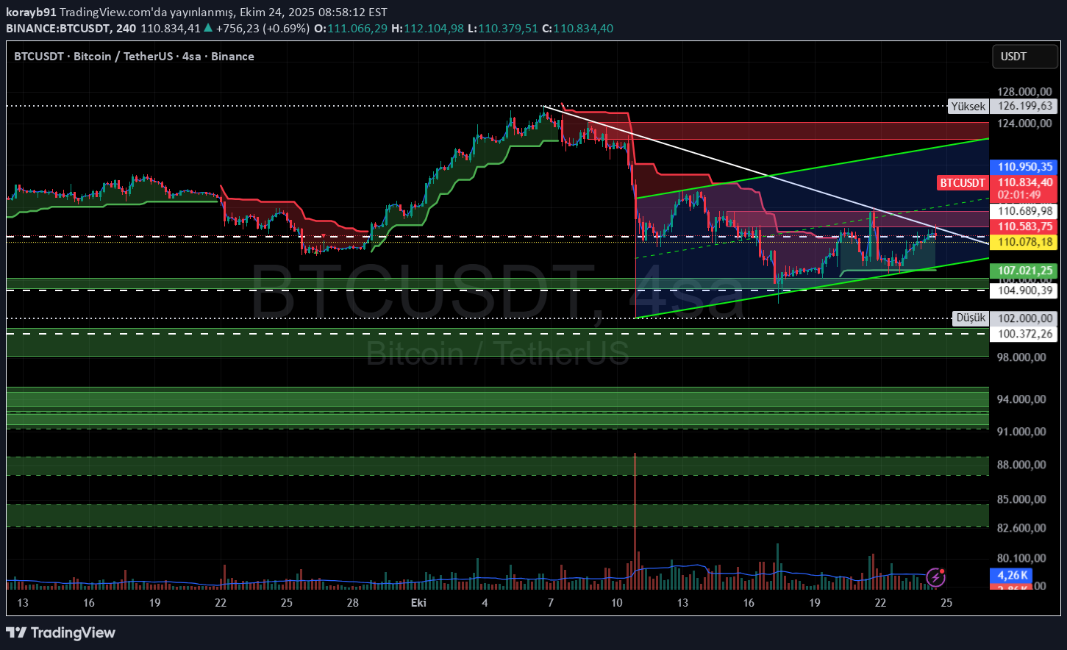The width and height of the screenshot is (1067, 650).
Task: Click the BINANCE:BTCUSDT symbol in header
Action: point(59,29)
